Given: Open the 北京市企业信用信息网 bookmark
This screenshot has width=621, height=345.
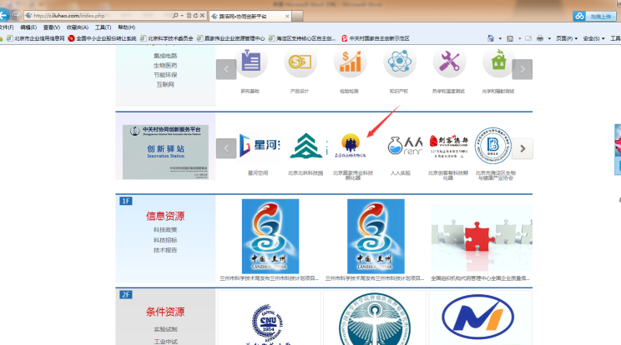Looking at the screenshot, I should tap(36, 38).
